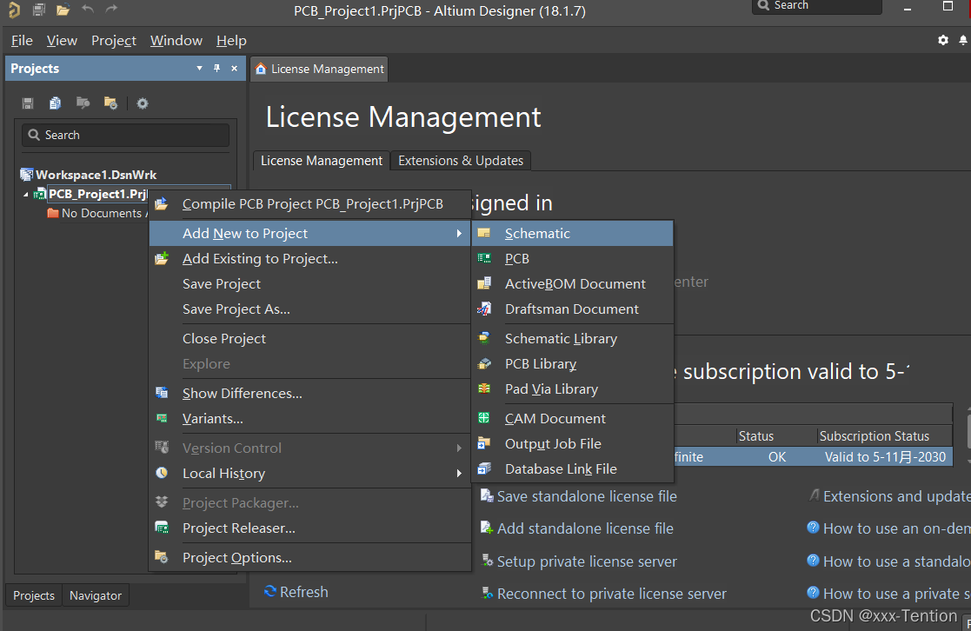Select Compile PCB Project PCB_Project1.PrjPCB
This screenshot has height=631, width=971.
[309, 203]
